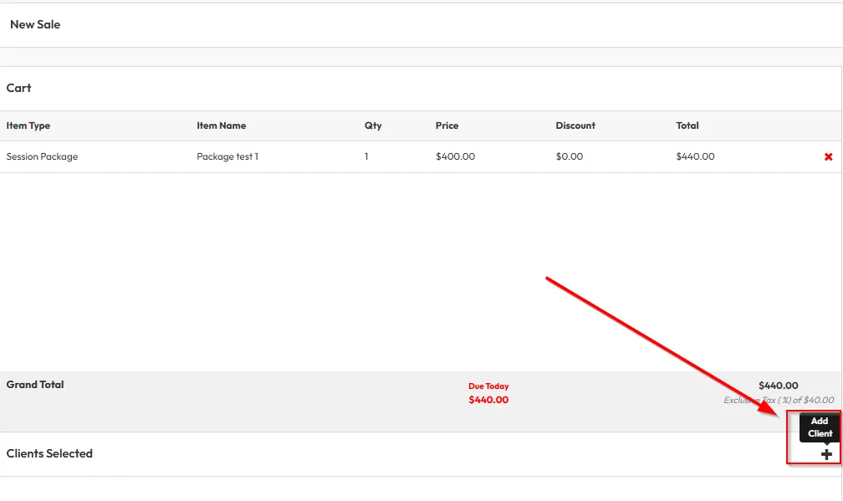Image resolution: width=843 pixels, height=501 pixels.
Task: Click the Total column header
Action: [x=687, y=125]
